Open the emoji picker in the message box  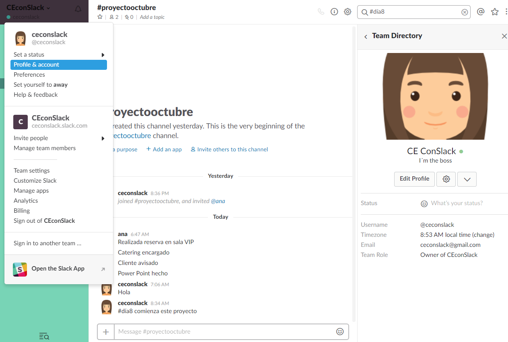(x=340, y=332)
